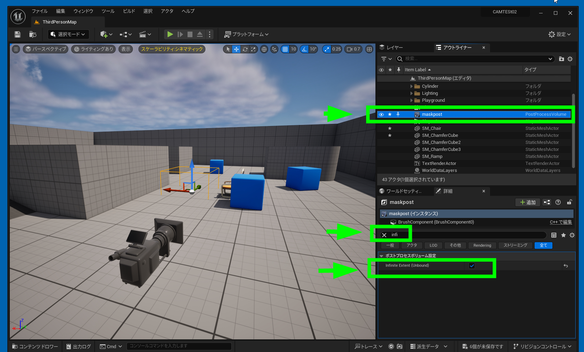
Task: Open the 選択モード dropdown
Action: [x=68, y=34]
